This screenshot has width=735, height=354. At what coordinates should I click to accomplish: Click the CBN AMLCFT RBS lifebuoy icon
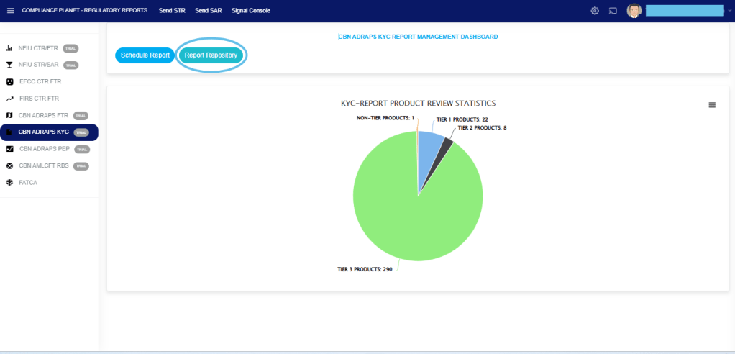9,165
